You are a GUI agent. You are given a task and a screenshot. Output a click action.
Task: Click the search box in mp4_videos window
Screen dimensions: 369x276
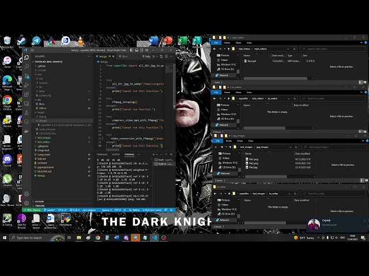332,49
